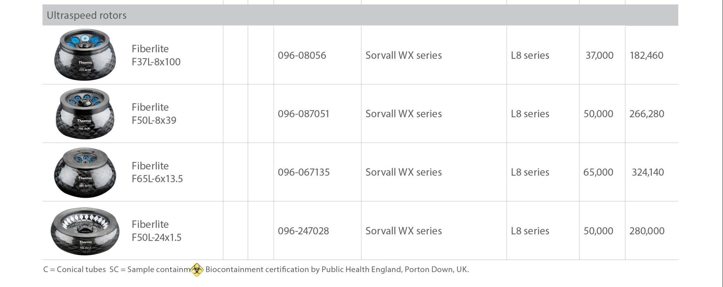Click the 65,000 rpm speed value
The height and width of the screenshot is (287, 723).
coord(598,172)
